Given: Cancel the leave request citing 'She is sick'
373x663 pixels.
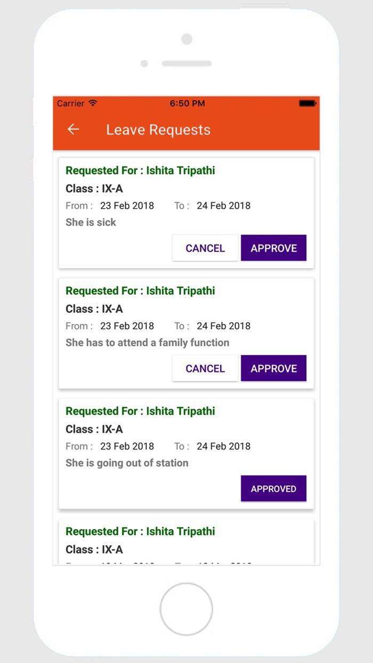Looking at the screenshot, I should tap(205, 248).
